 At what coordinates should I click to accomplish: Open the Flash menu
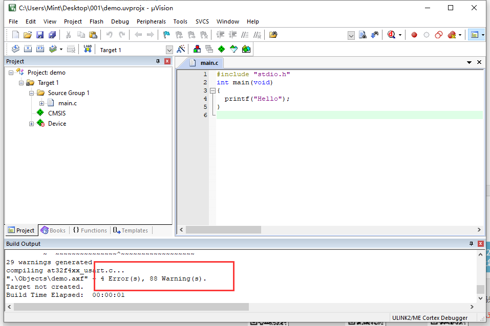[96, 21]
